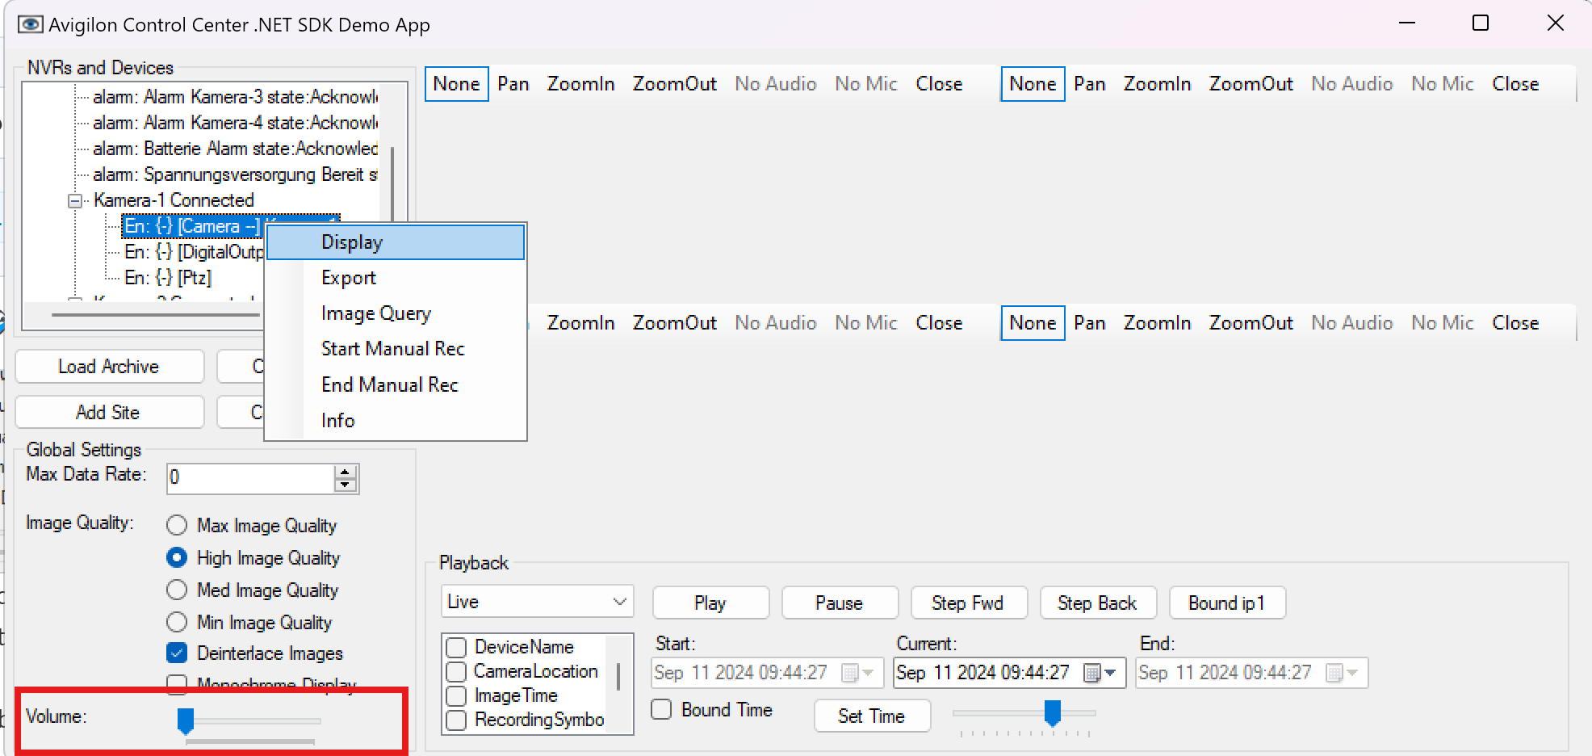Screen dimensions: 1592x756
Task: Select ZoomIn in top-left video panel
Action: pos(581,84)
